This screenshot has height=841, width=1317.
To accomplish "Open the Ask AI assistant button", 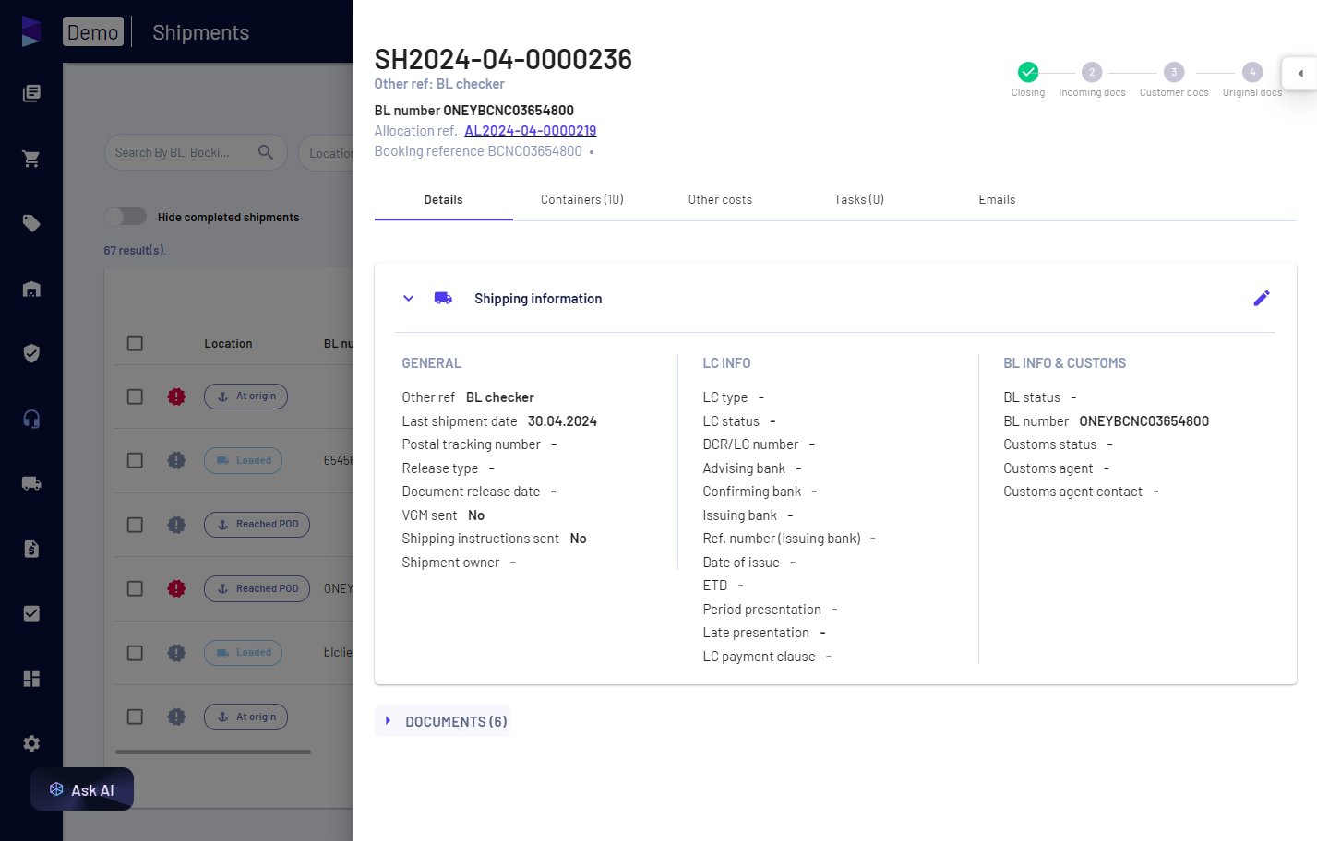I will click(82, 789).
